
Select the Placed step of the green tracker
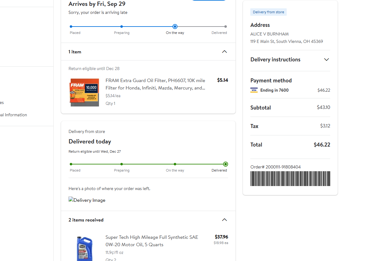pos(71,164)
